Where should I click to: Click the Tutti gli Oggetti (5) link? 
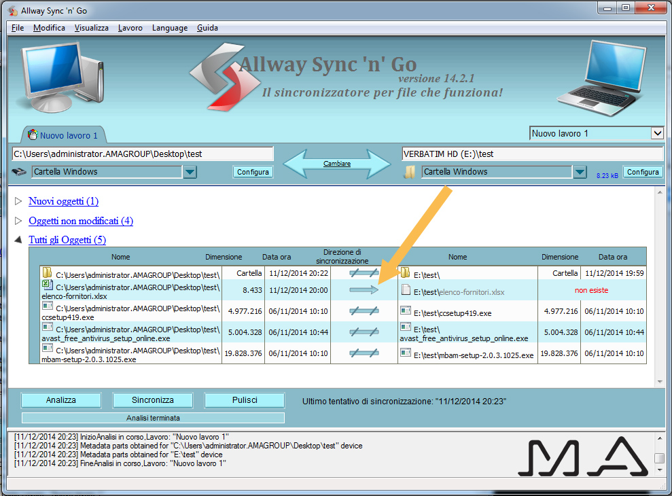click(x=67, y=240)
